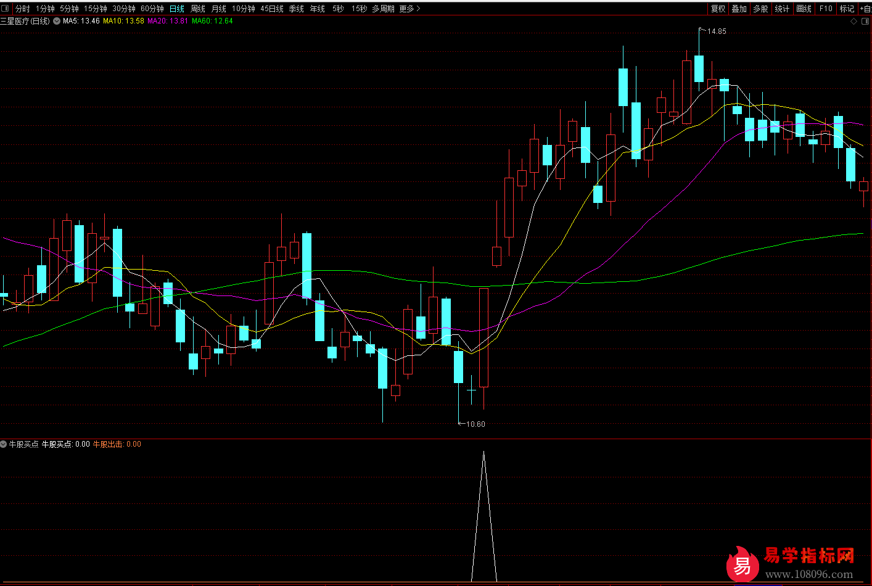Click the 牛股出击: 0.00 indicator value
The height and width of the screenshot is (586, 872).
tap(117, 444)
